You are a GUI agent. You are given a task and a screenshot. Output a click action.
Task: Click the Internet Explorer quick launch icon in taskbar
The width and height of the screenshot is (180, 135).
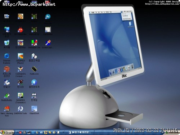[x=33, y=132]
